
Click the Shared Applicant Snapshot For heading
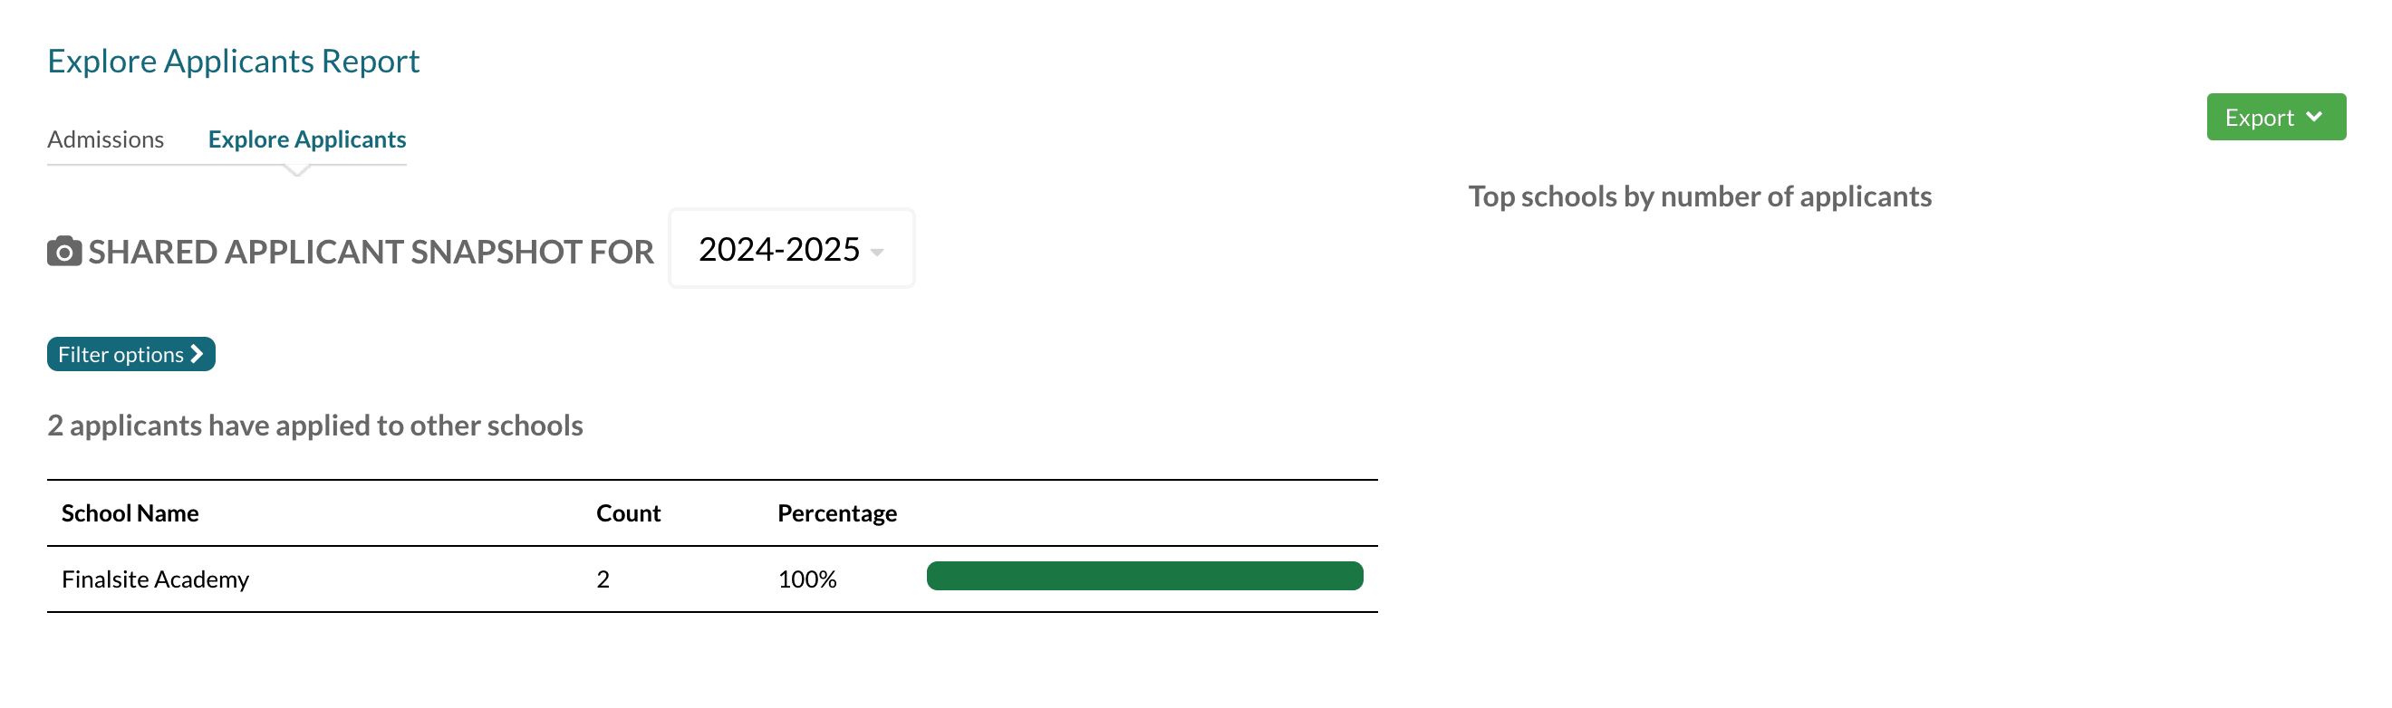click(x=371, y=252)
